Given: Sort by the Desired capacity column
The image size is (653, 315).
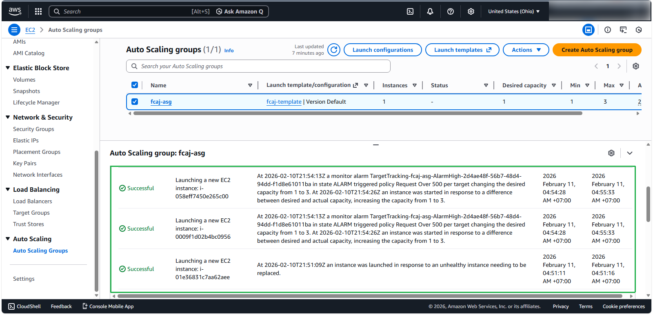Looking at the screenshot, I should click(554, 85).
